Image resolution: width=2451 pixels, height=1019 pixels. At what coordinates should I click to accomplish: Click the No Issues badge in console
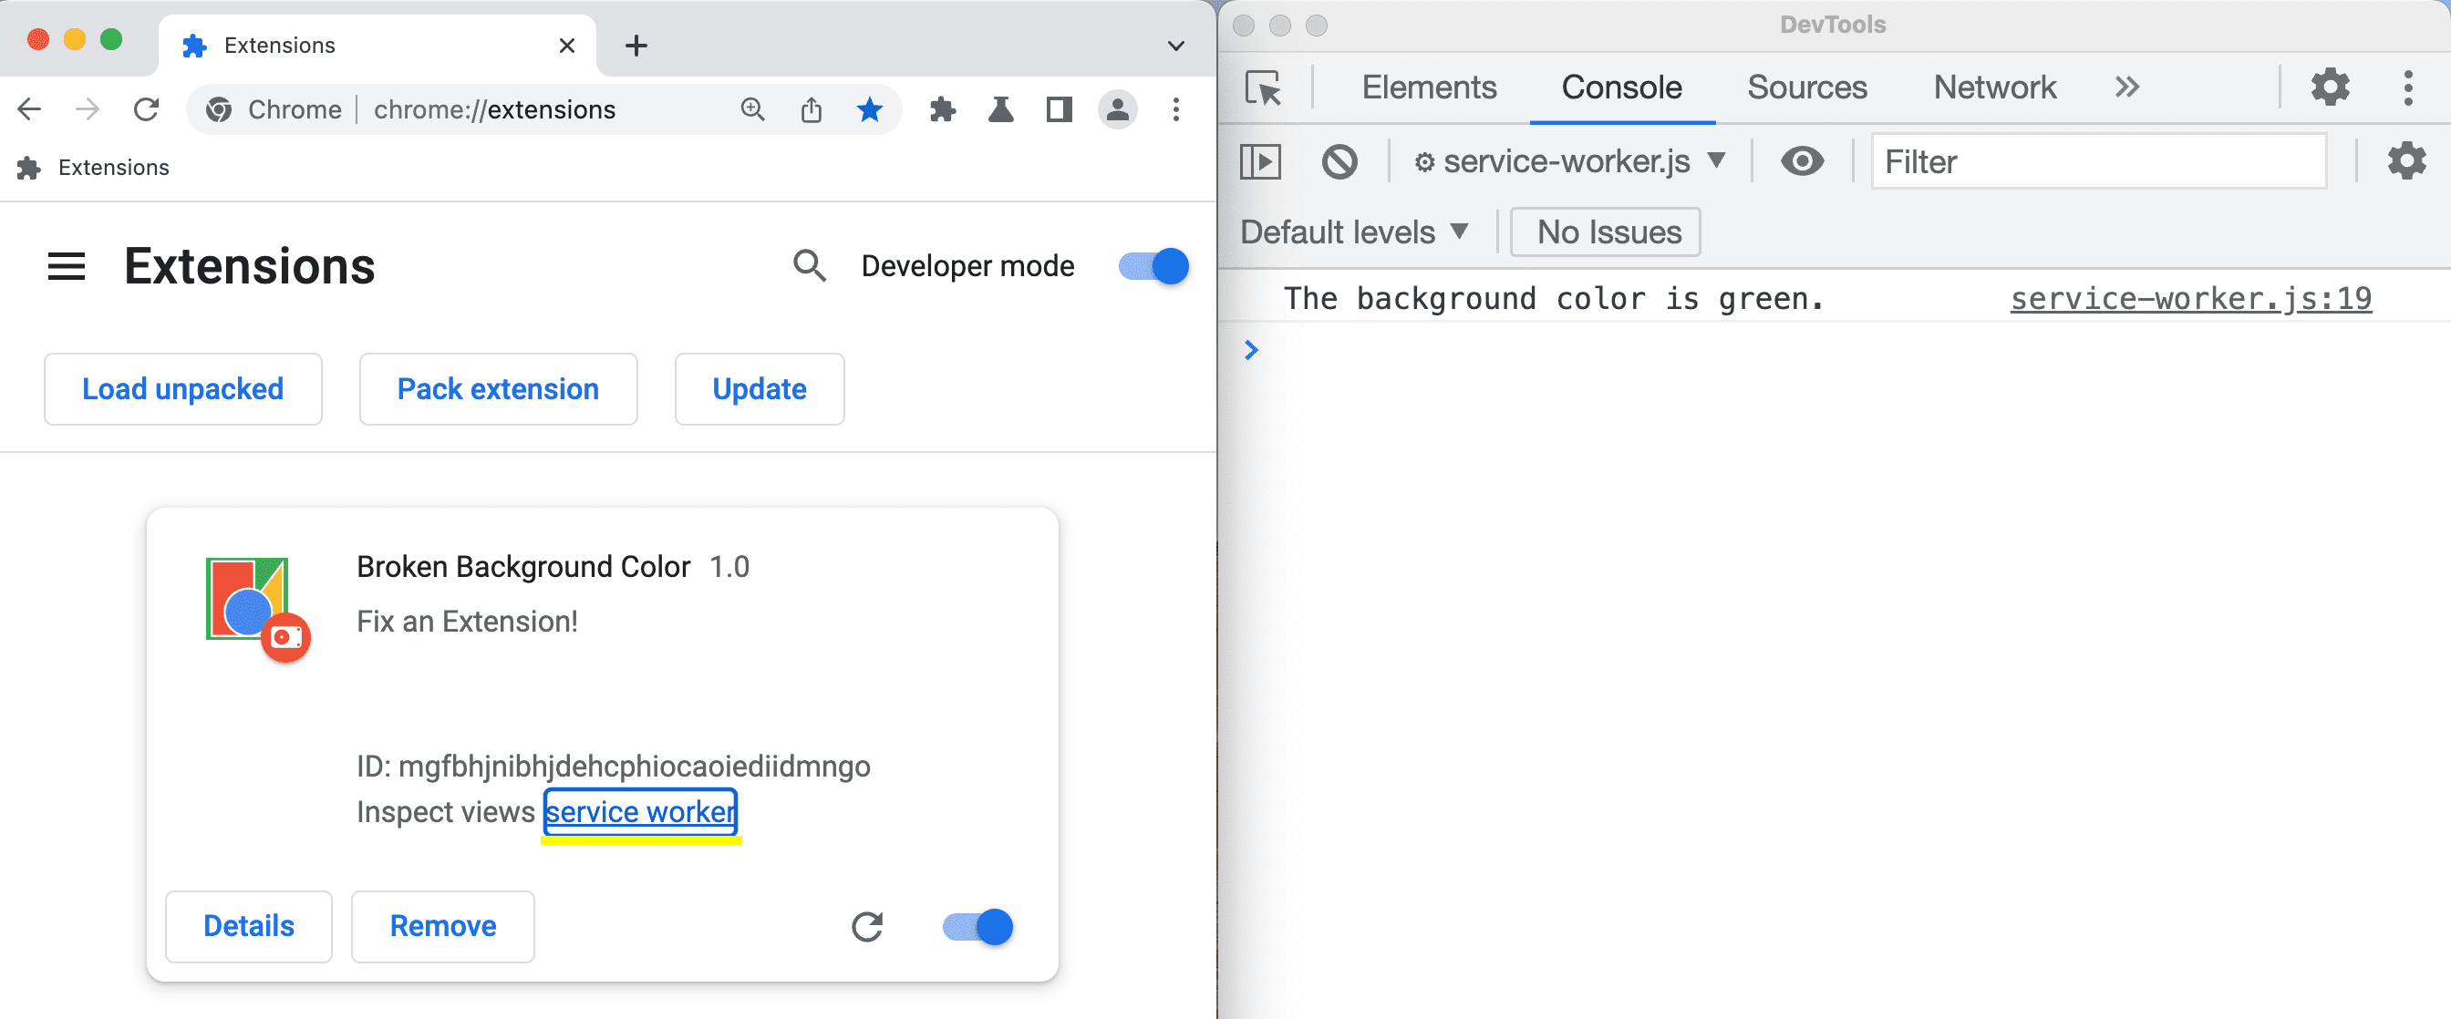click(x=1607, y=232)
